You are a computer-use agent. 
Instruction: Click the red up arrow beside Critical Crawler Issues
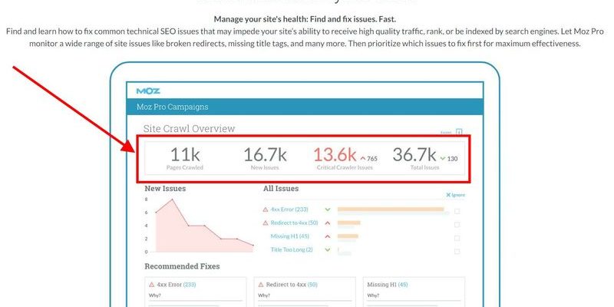tap(362, 159)
